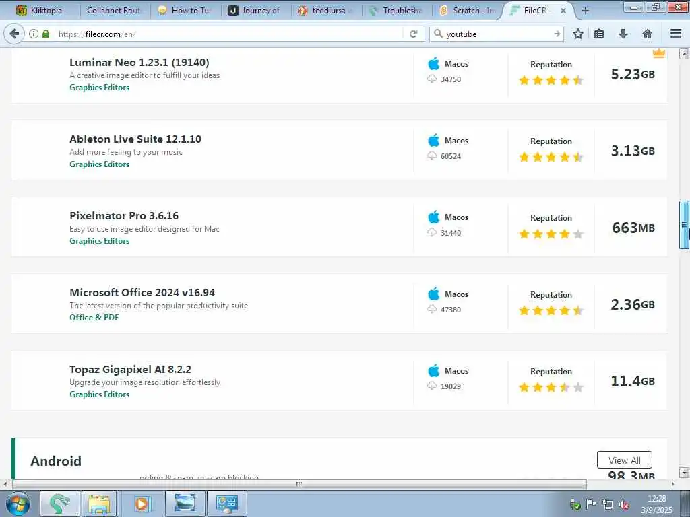The image size is (690, 517).
Task: Click View All button in Android section
Action: [x=624, y=460]
